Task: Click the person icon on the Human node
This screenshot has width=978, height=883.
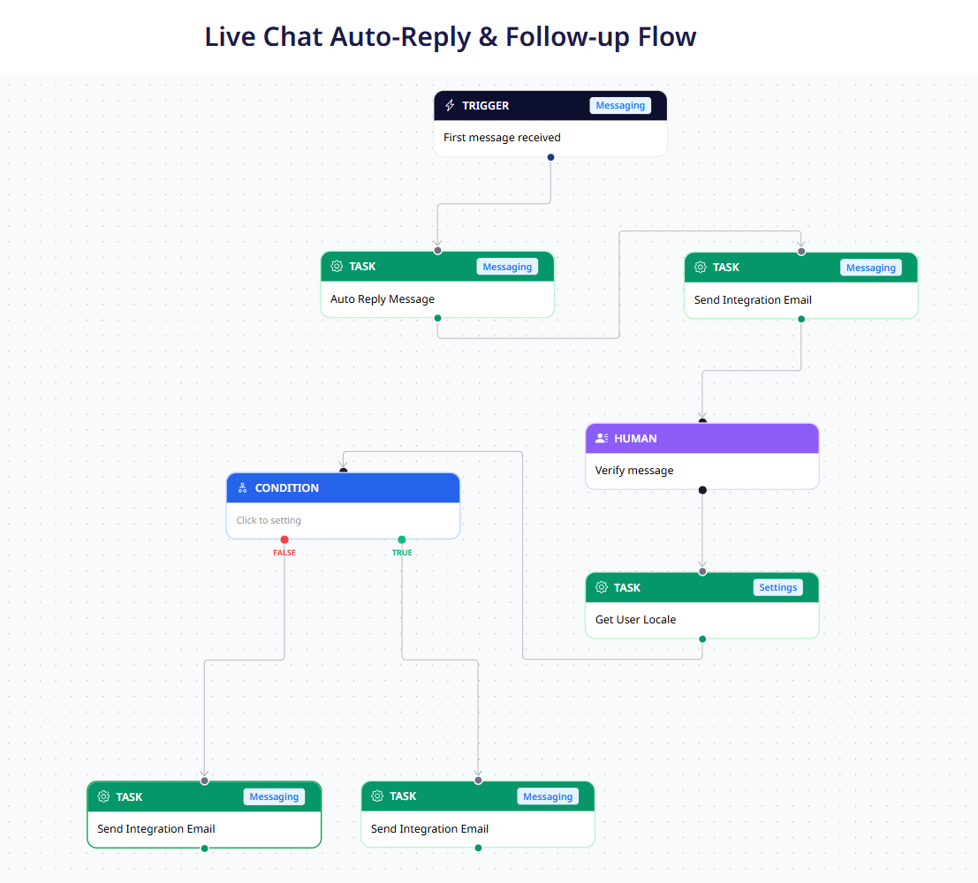Action: pos(602,438)
